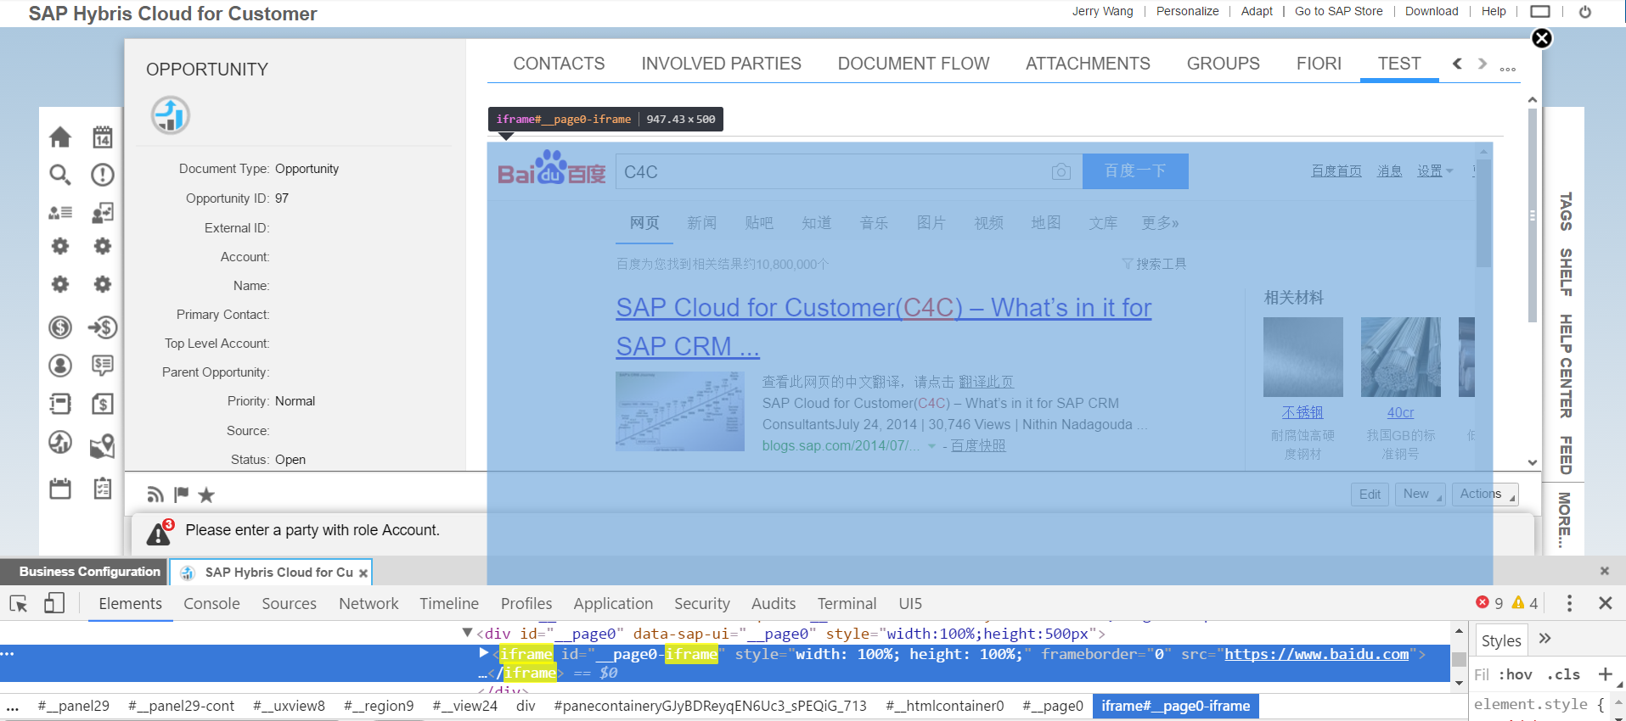
Task: Switch to CONTACTS tab
Action: (559, 64)
